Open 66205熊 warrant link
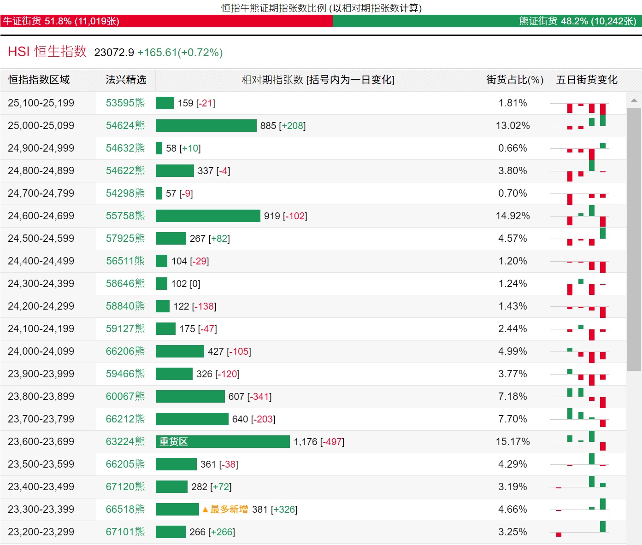642x545 pixels. pyautogui.click(x=125, y=464)
